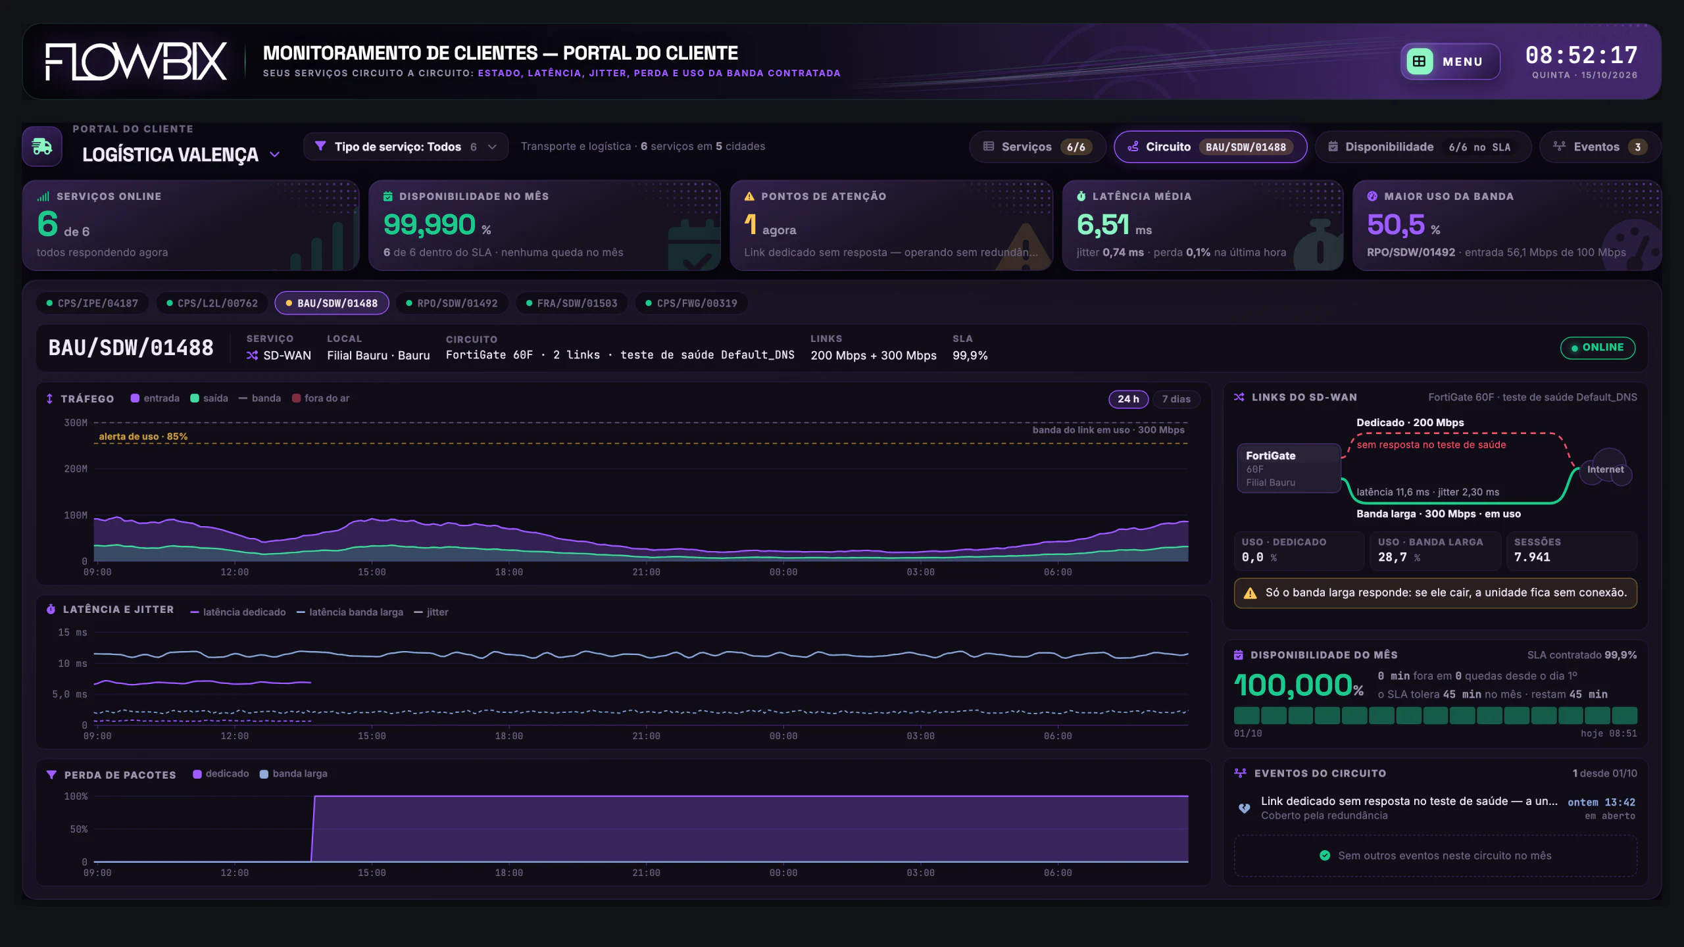Click the FortiGate 60F node box
The height and width of the screenshot is (947, 1684).
point(1289,468)
